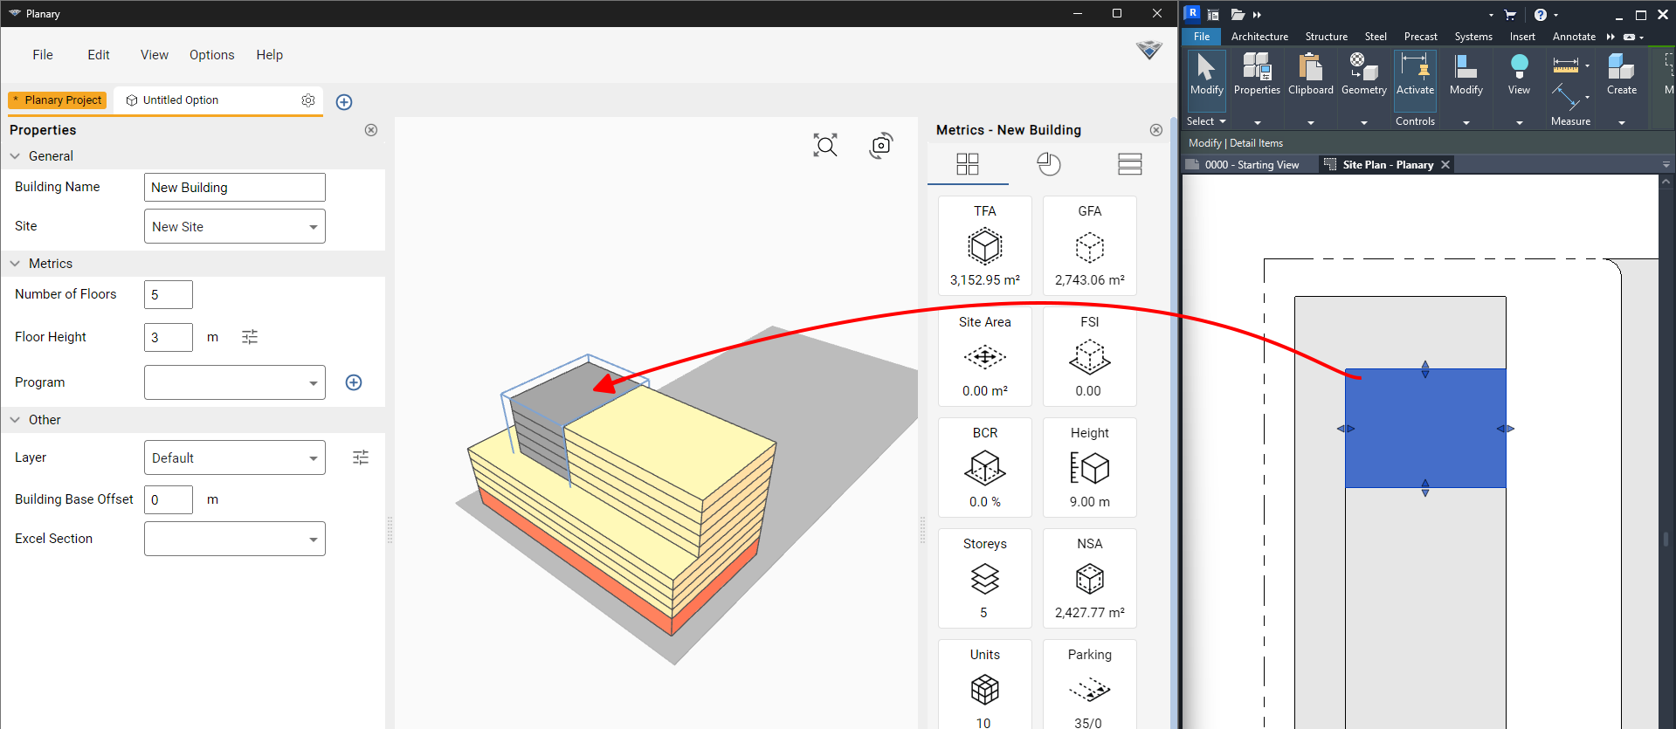Switch Metrics to the pie chart view
Image resolution: width=1676 pixels, height=729 pixels.
click(1049, 164)
